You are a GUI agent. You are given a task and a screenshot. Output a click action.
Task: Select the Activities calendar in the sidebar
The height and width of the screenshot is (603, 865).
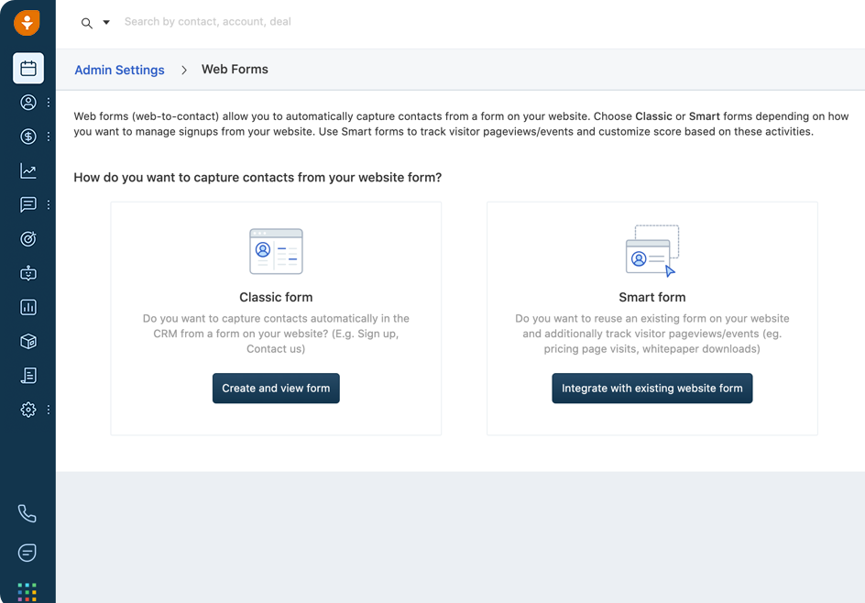(x=27, y=68)
